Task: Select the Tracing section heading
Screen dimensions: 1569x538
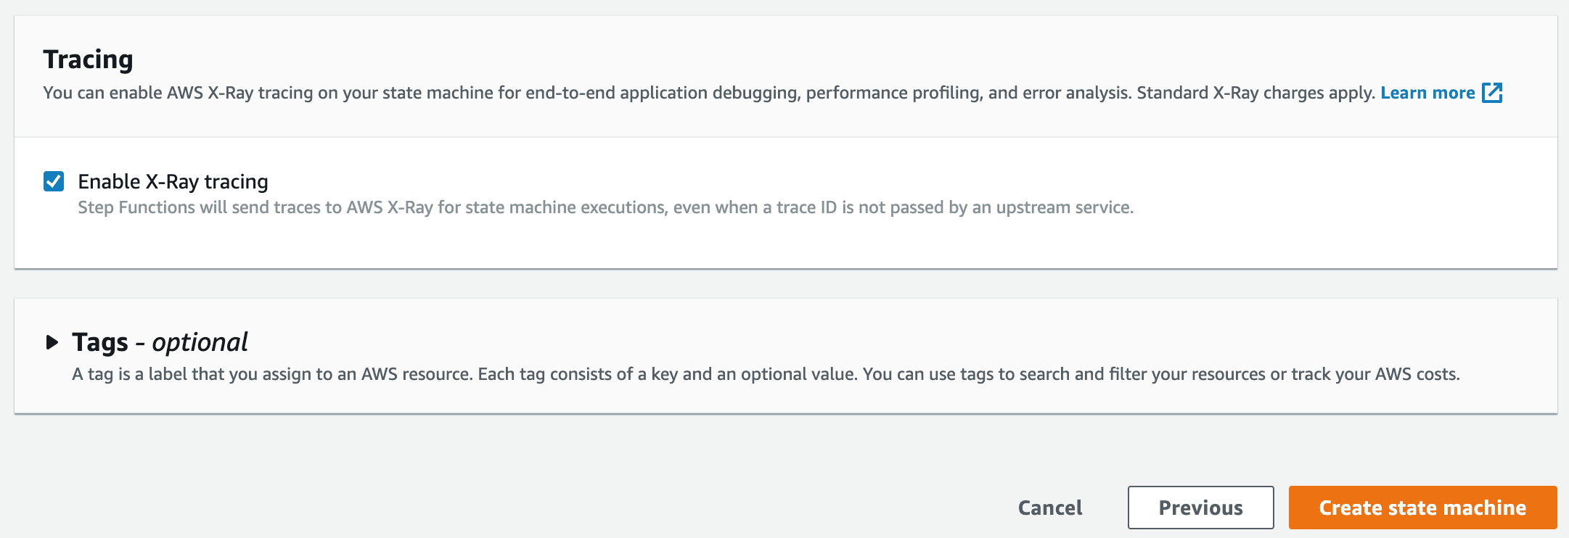Action: pyautogui.click(x=88, y=59)
